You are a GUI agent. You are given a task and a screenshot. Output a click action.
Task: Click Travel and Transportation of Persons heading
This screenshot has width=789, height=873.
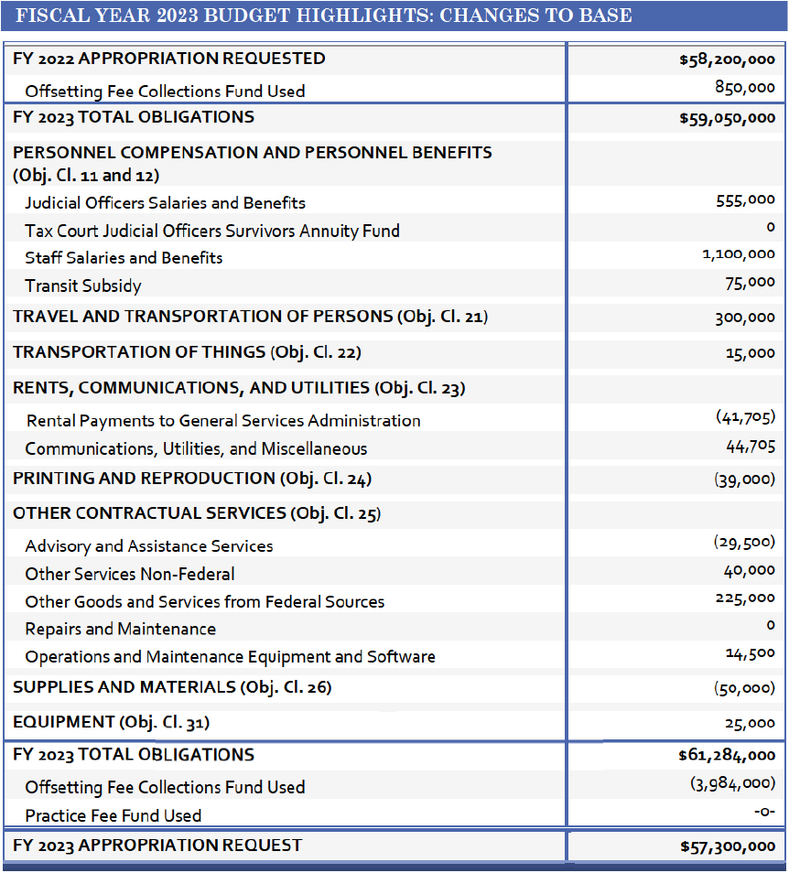(250, 318)
